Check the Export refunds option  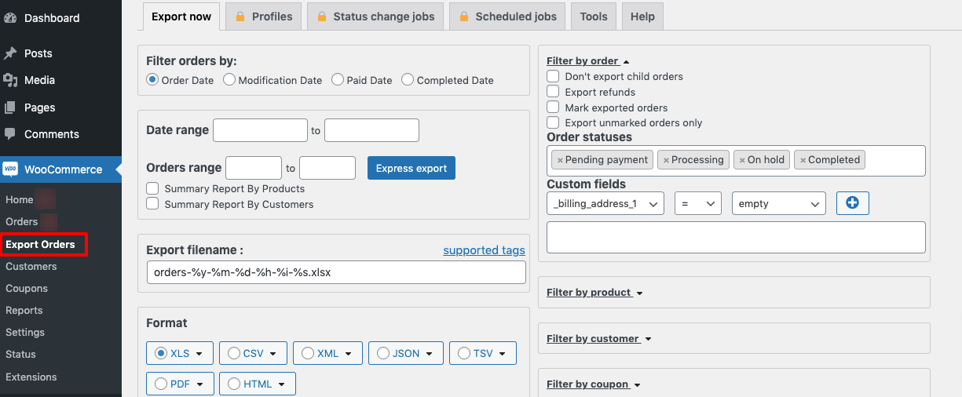tap(553, 92)
